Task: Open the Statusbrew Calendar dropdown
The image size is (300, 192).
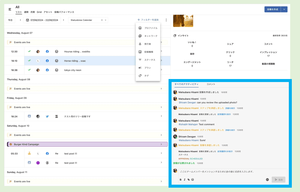Action: pos(106,20)
